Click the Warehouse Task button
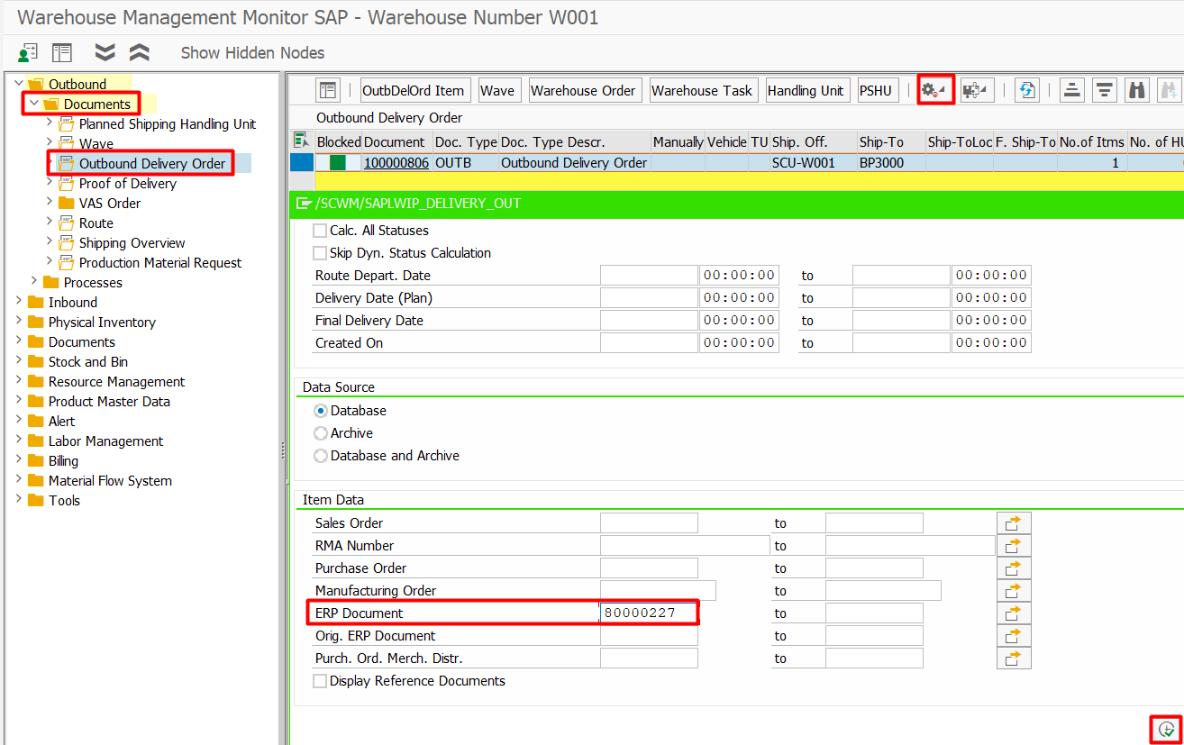This screenshot has height=745, width=1184. click(x=702, y=90)
